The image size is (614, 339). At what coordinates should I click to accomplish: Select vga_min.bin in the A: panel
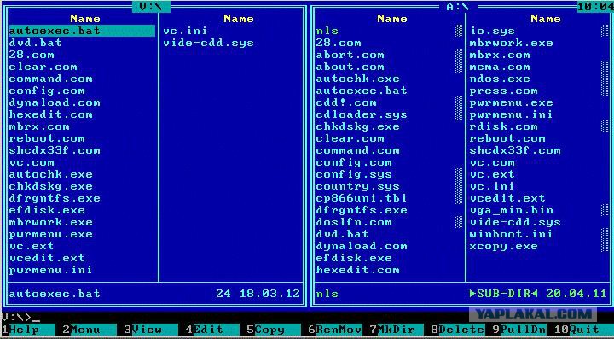(x=512, y=210)
